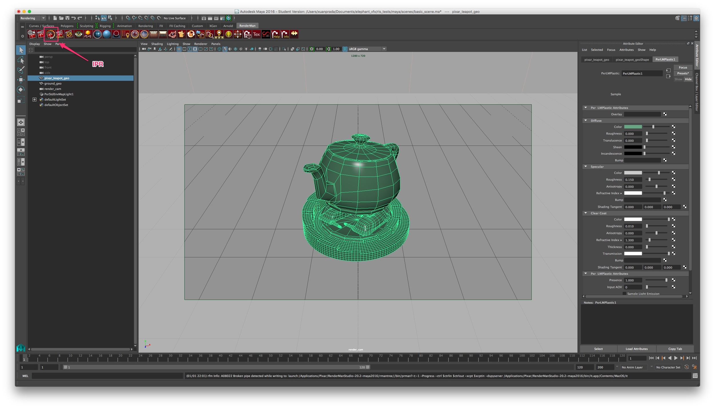Expand defaultLightSet in Outliner
Screen dimensions: 715x408
tap(34, 99)
